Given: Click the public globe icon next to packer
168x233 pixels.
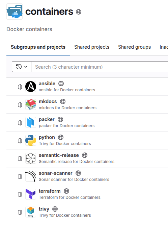Looking at the screenshot, I should 60,119.
